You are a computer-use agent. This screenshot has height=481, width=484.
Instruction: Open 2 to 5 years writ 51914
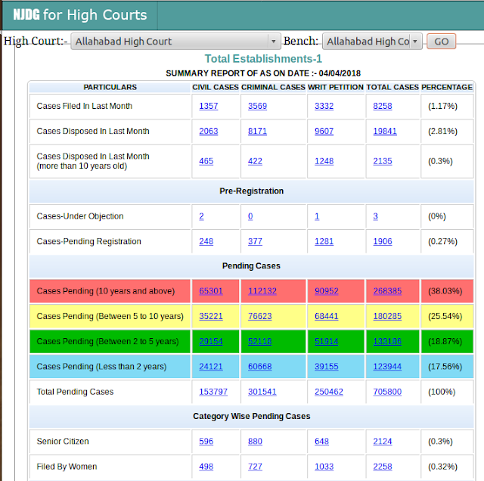(x=326, y=341)
